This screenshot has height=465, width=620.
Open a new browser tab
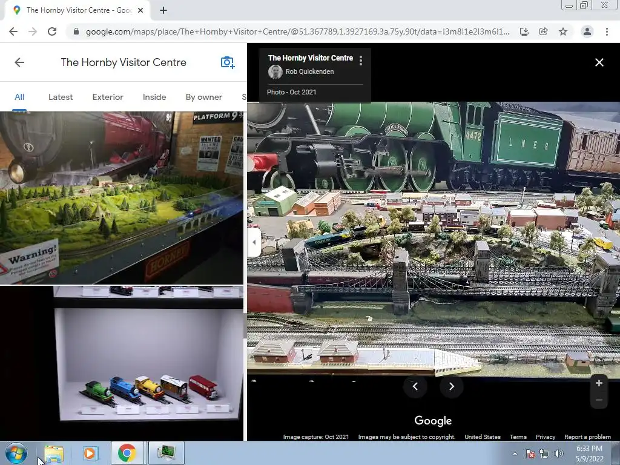click(163, 10)
